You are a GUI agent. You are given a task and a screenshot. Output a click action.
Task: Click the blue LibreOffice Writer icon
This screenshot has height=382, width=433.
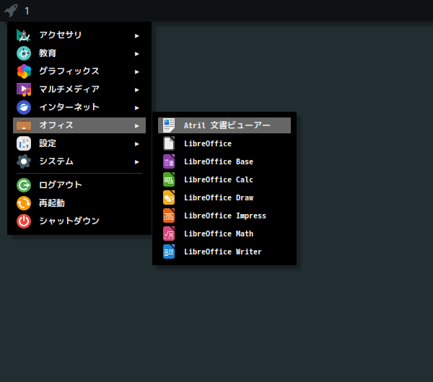tap(169, 252)
